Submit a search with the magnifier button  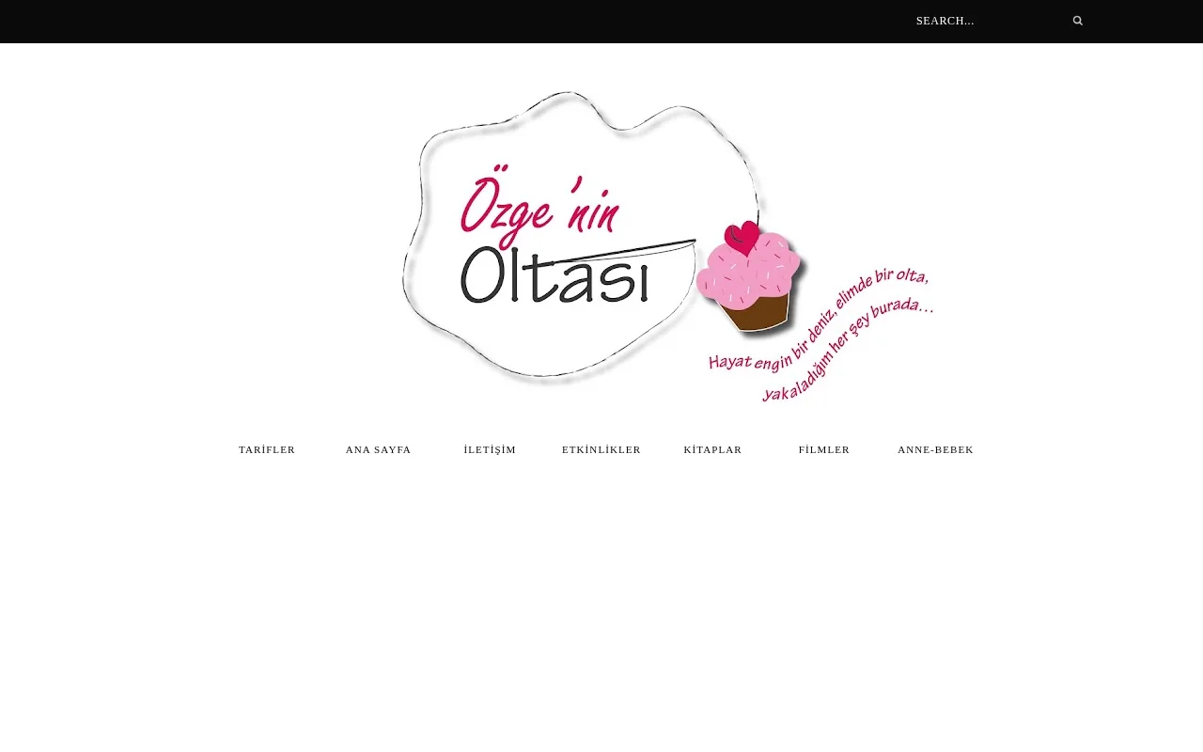pos(1077,20)
